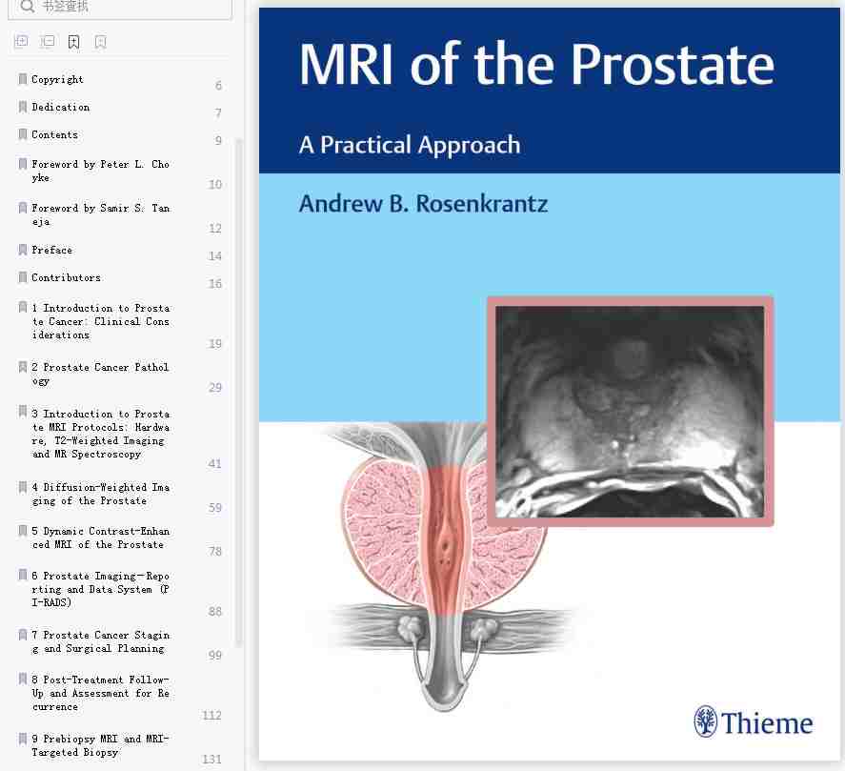Click bookmark icon beside chapter 9
The height and width of the screenshot is (771, 845).
point(23,738)
